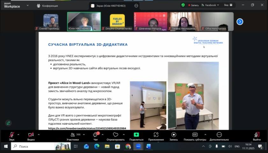Viewport: 268px width, 153px height.
Task: Select Dmytro Chumachenko's video thumbnail
Action: [117, 22]
